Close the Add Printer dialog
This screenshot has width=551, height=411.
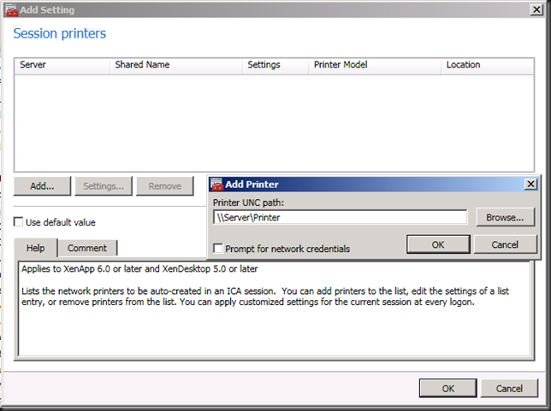click(x=530, y=184)
